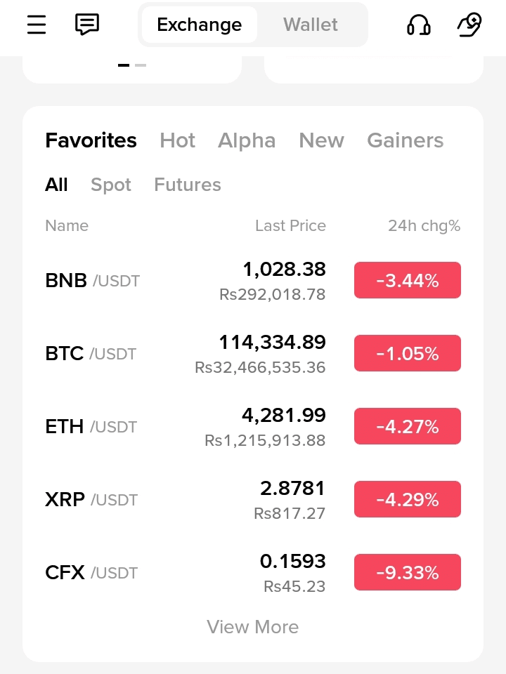Select the Favorites tab
This screenshot has height=674, width=506.
coord(91,140)
